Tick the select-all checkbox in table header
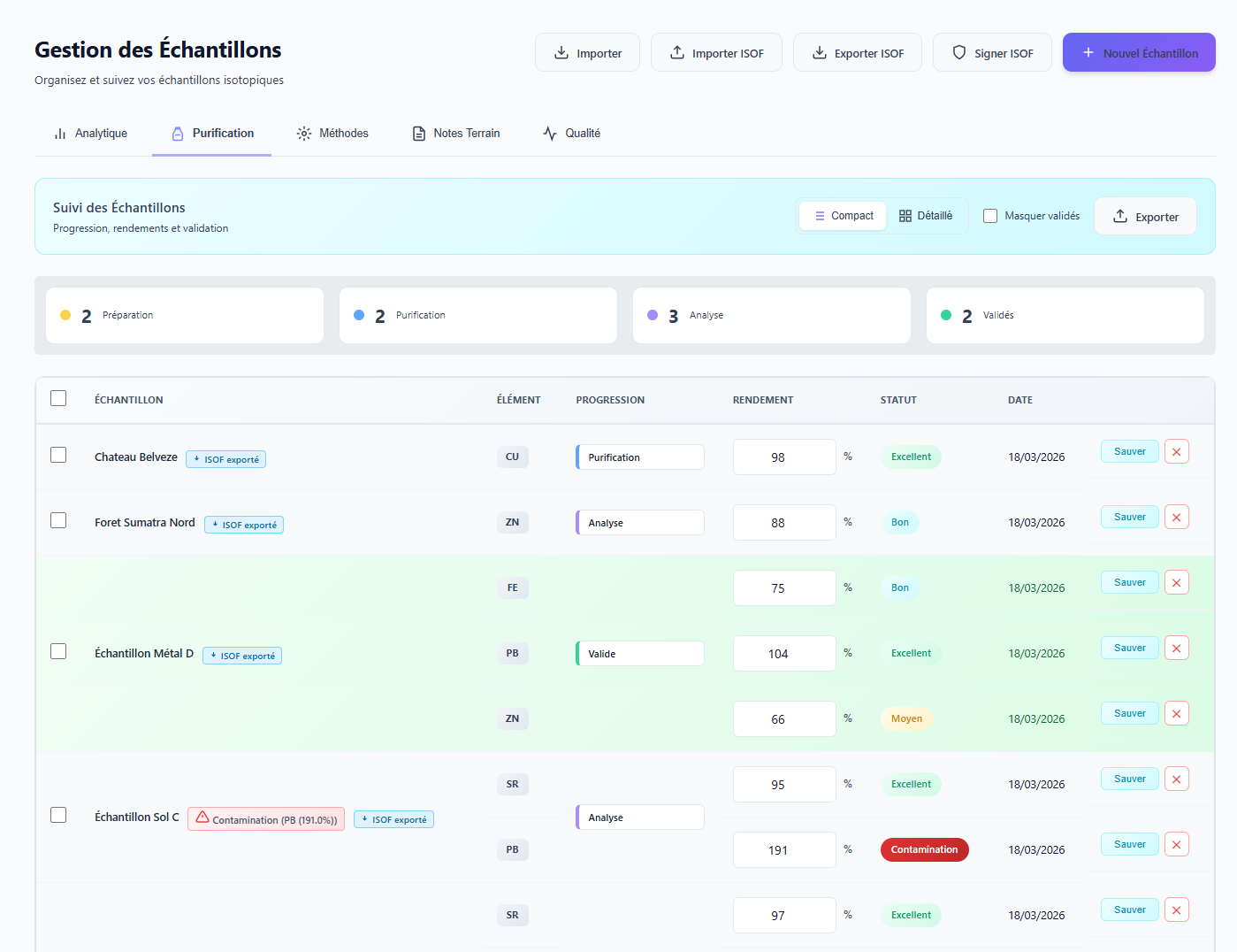The height and width of the screenshot is (952, 1237). [x=58, y=398]
